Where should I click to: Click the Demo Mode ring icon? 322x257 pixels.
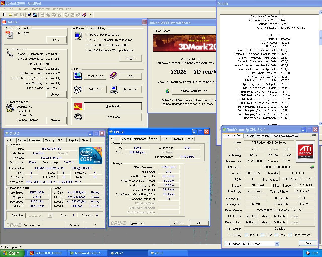click(x=78, y=117)
